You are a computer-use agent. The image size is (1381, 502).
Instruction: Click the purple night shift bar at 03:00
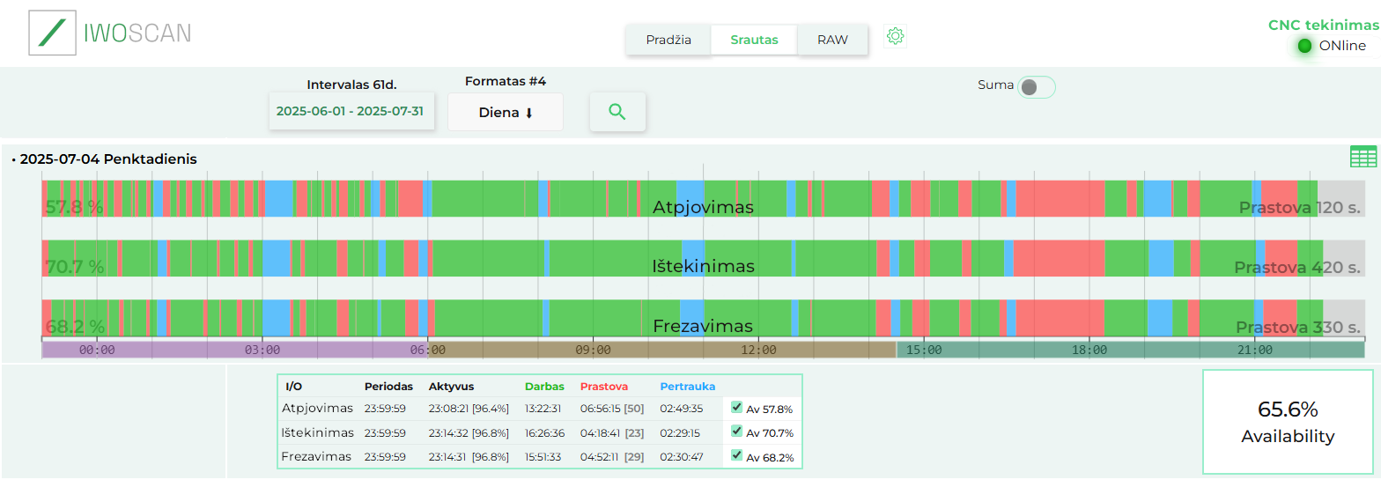point(262,350)
